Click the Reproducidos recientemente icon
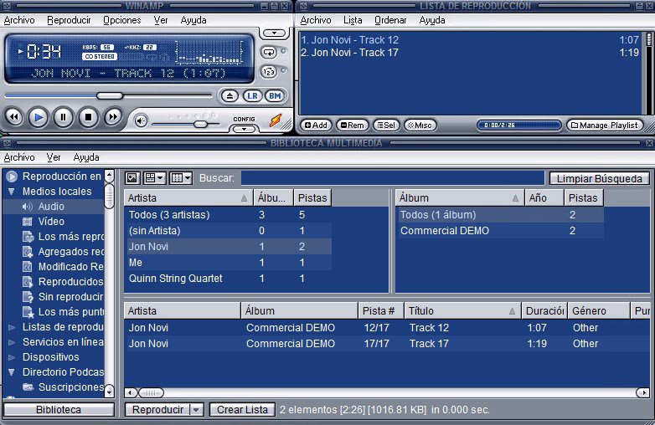This screenshot has height=425, width=655. click(28, 282)
